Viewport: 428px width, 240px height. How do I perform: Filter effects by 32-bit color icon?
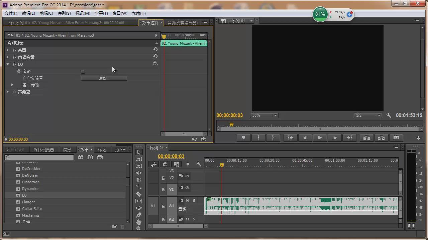pyautogui.click(x=90, y=157)
